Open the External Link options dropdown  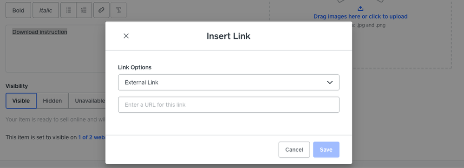[229, 83]
